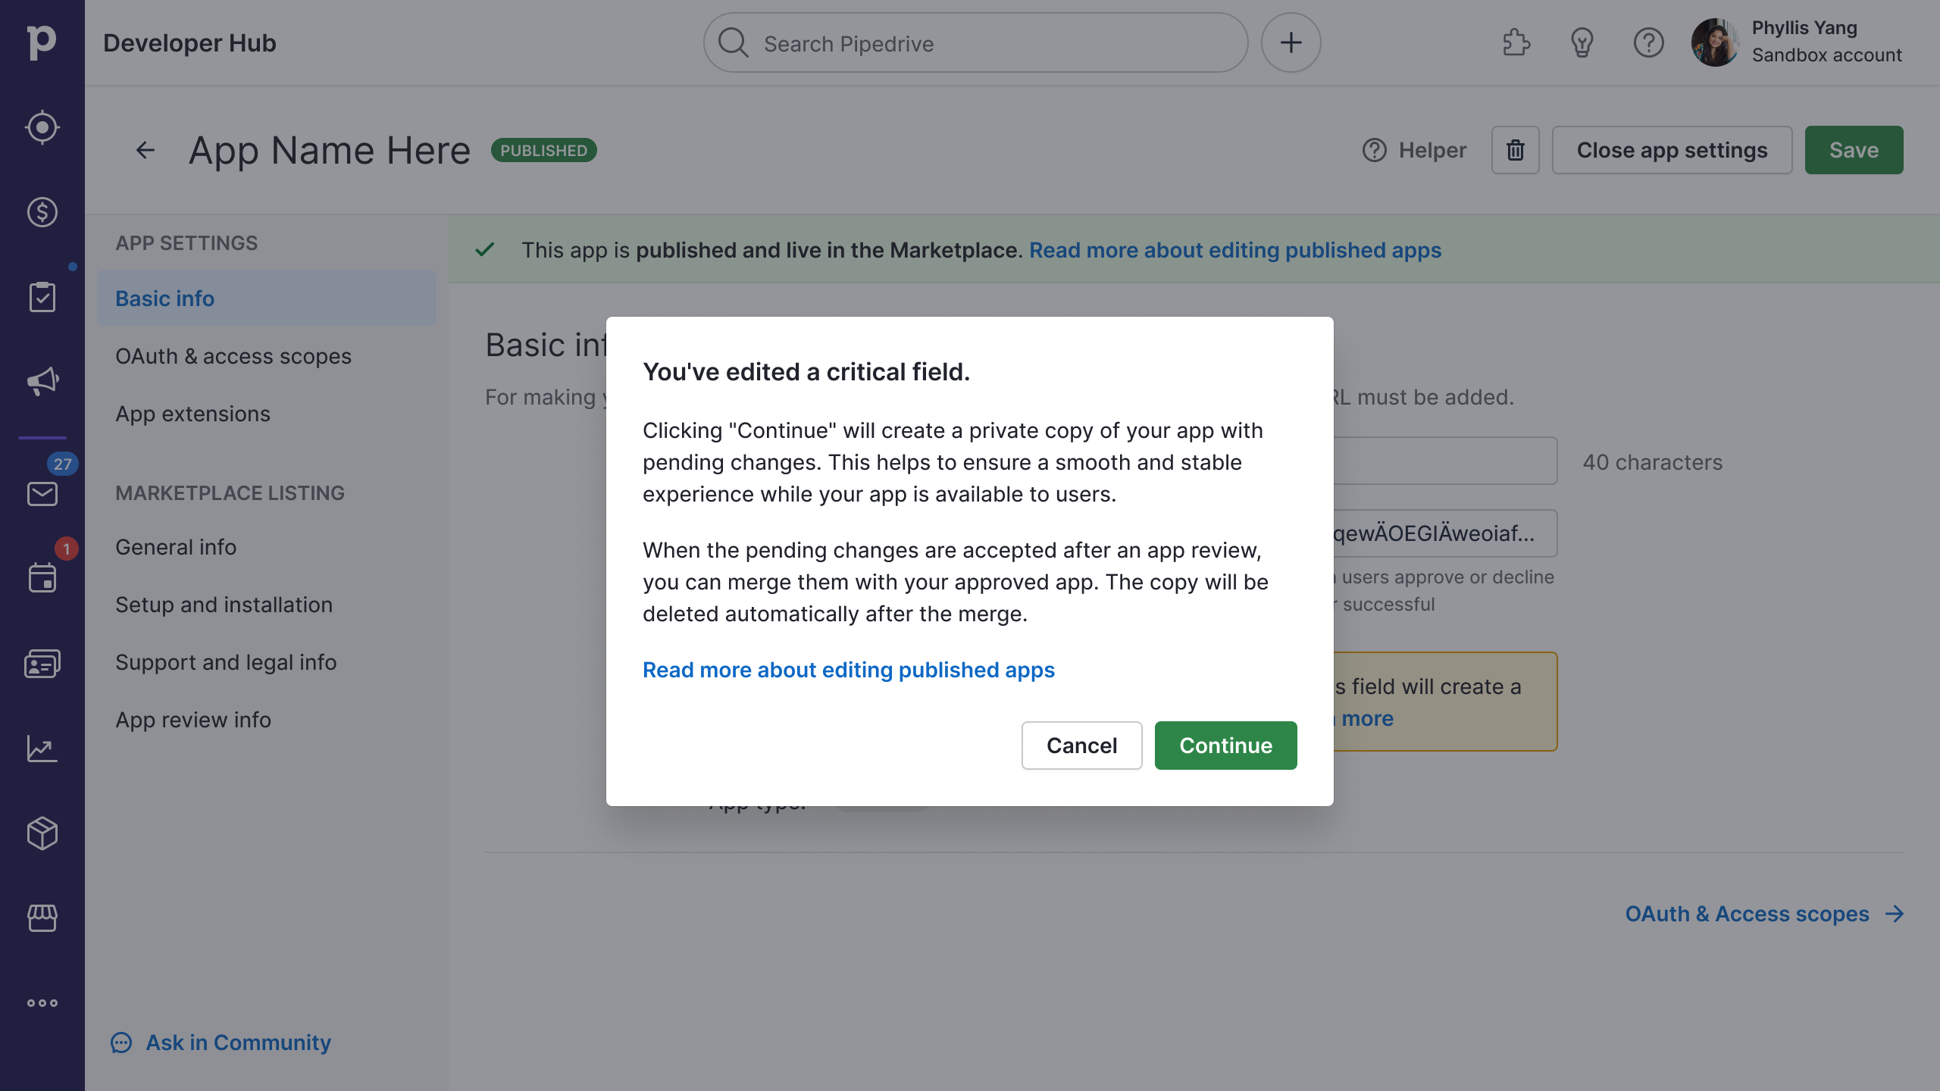Click the calendar icon in sidebar
The height and width of the screenshot is (1091, 1940).
pyautogui.click(x=42, y=580)
